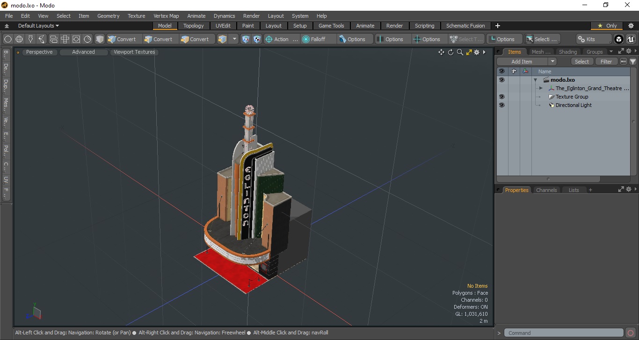Click the small dot toggle left of Perspective

[18, 52]
